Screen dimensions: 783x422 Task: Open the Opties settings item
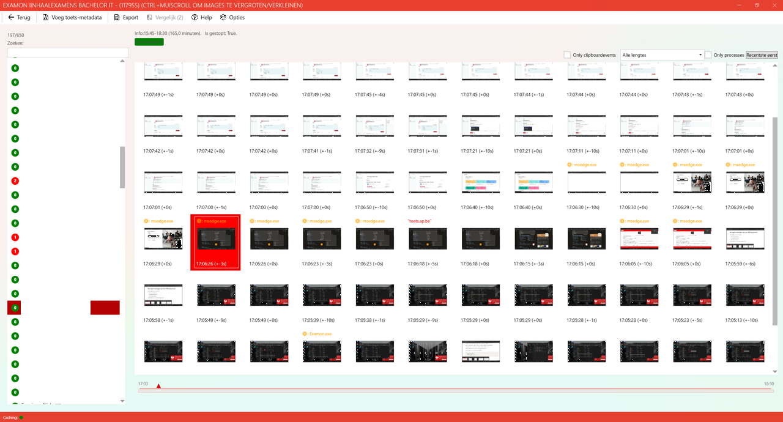point(232,18)
